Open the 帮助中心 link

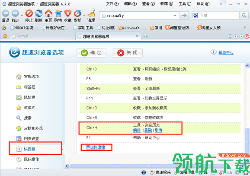click(x=226, y=52)
